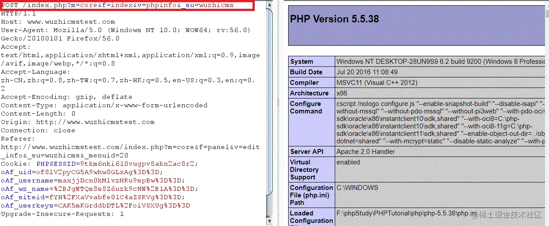This screenshot has height=226, width=549.
Task: Click the Referer URL with f=panel&v=edit
Action: [130, 147]
